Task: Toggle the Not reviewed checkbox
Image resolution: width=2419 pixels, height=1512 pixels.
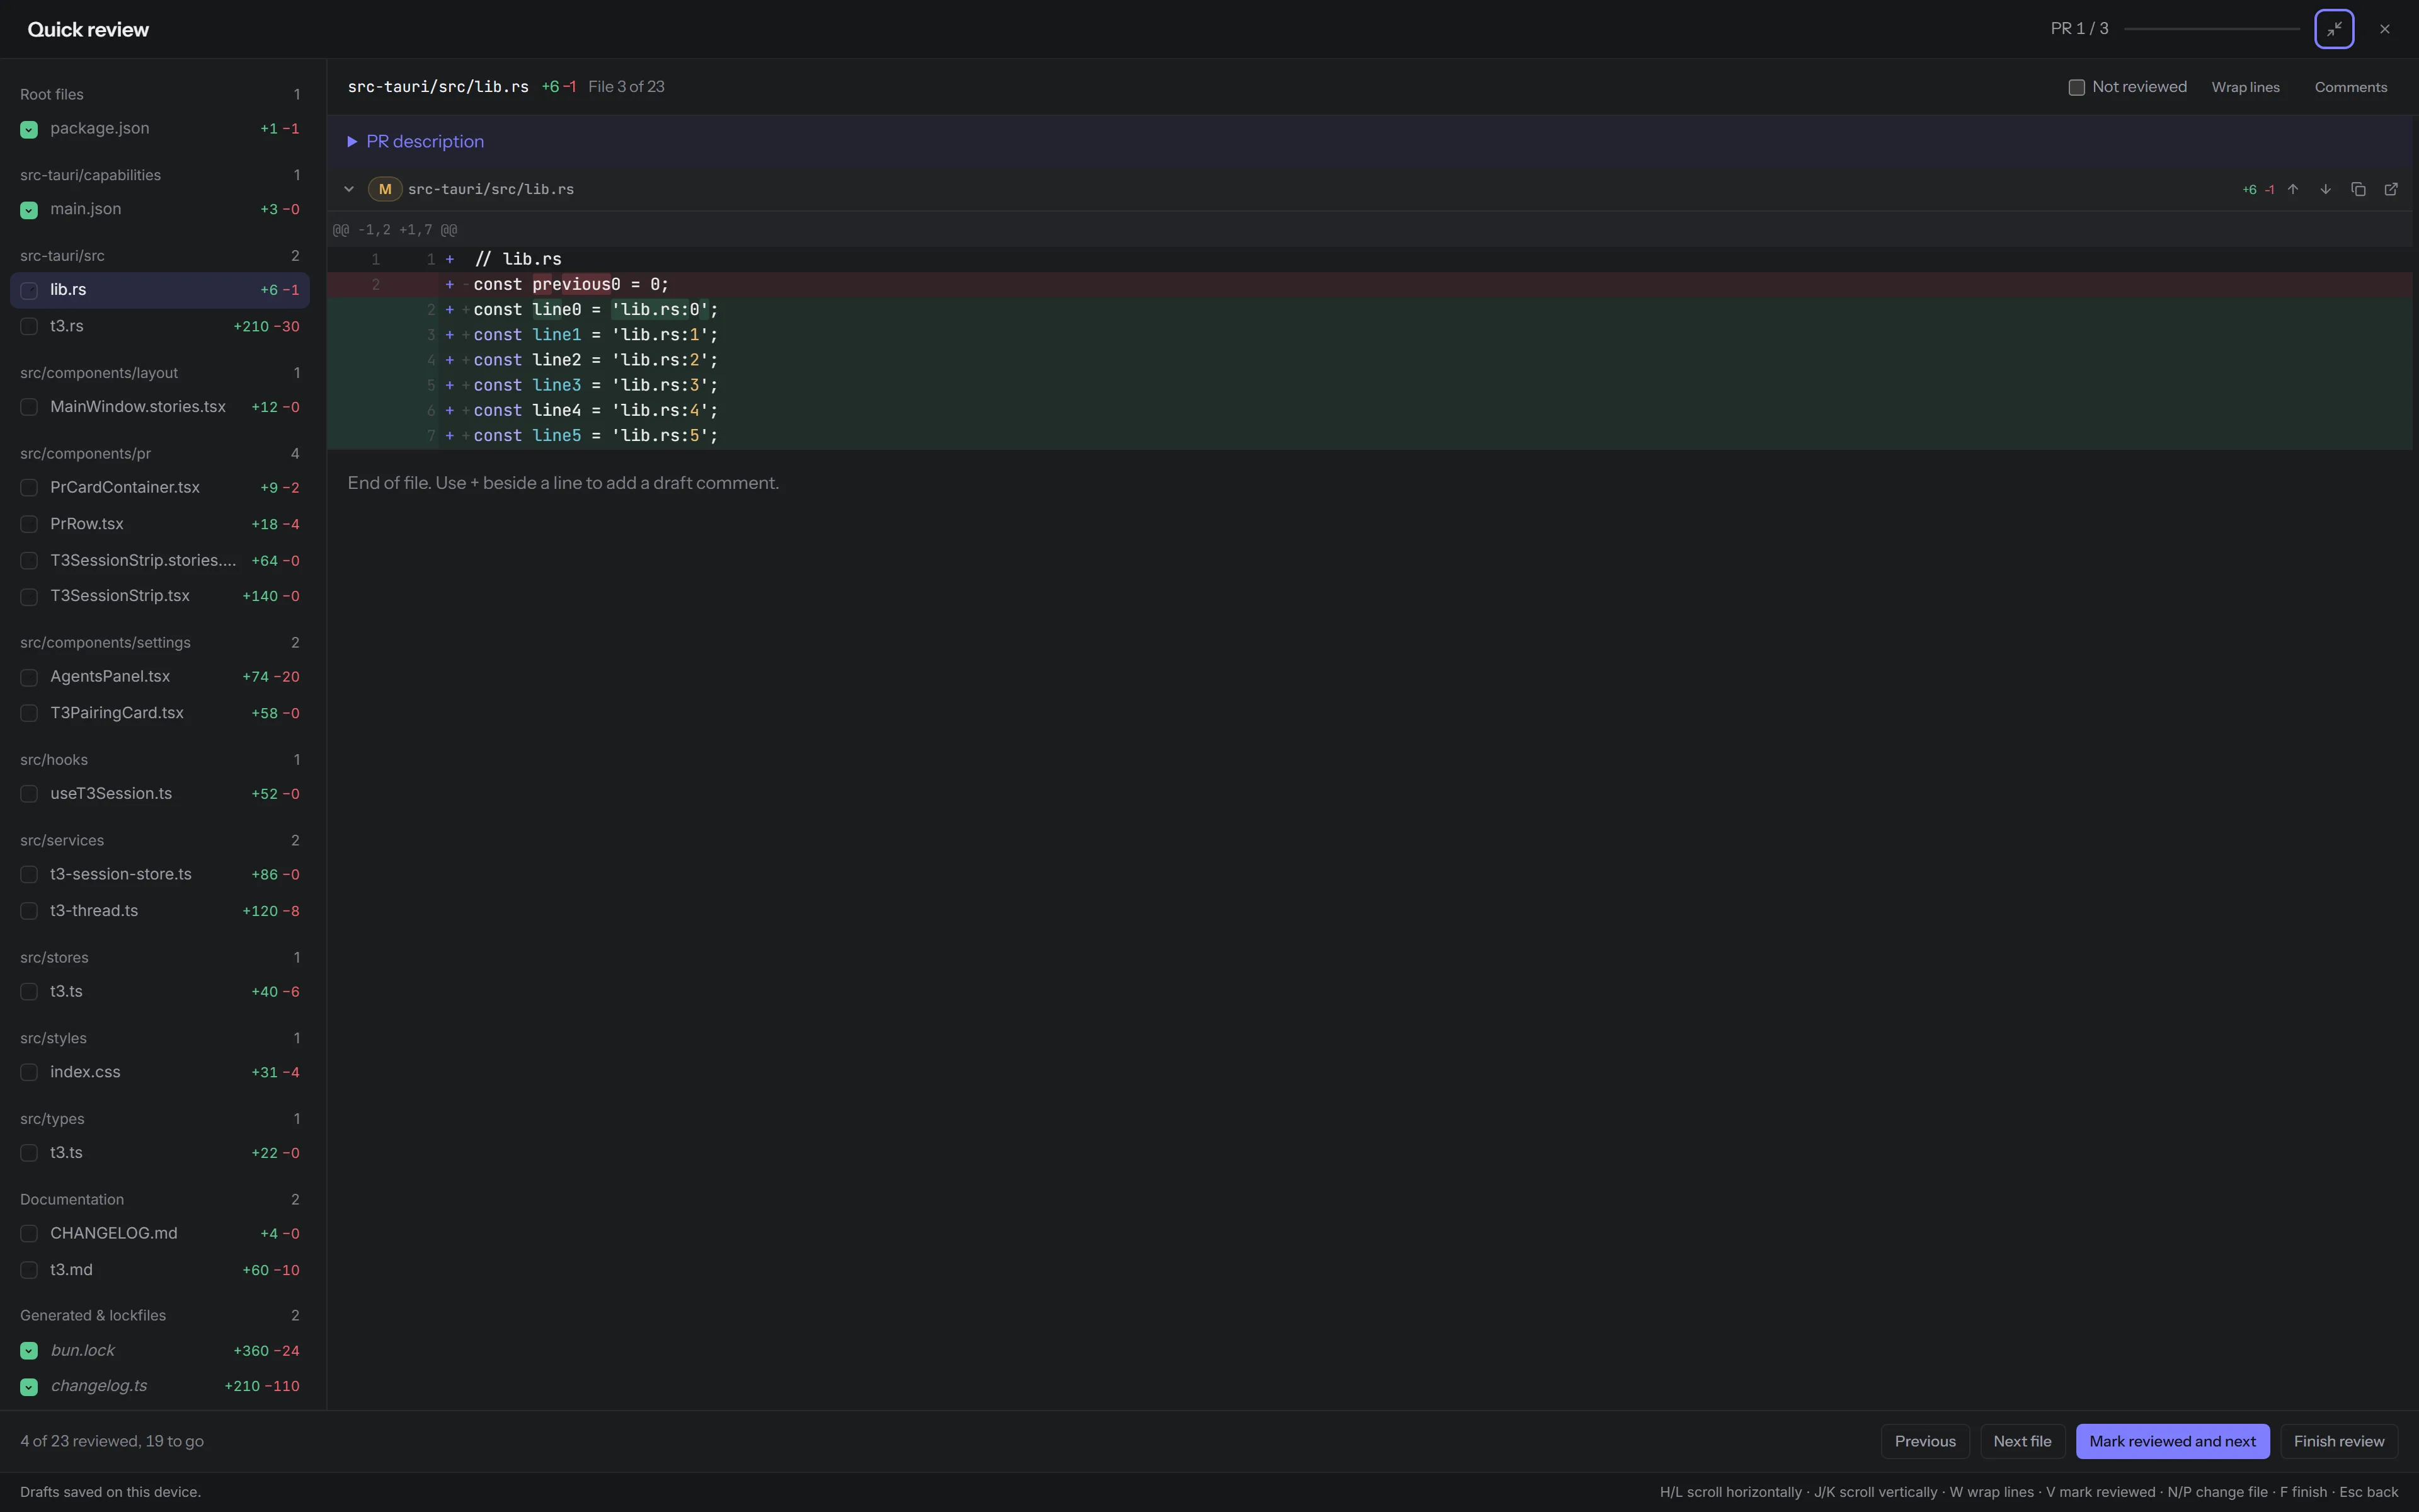Action: 2076,87
